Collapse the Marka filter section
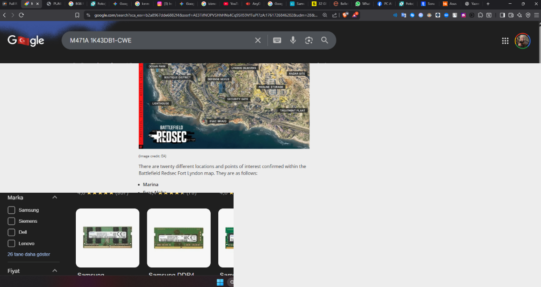This screenshot has width=541, height=287. click(x=54, y=198)
